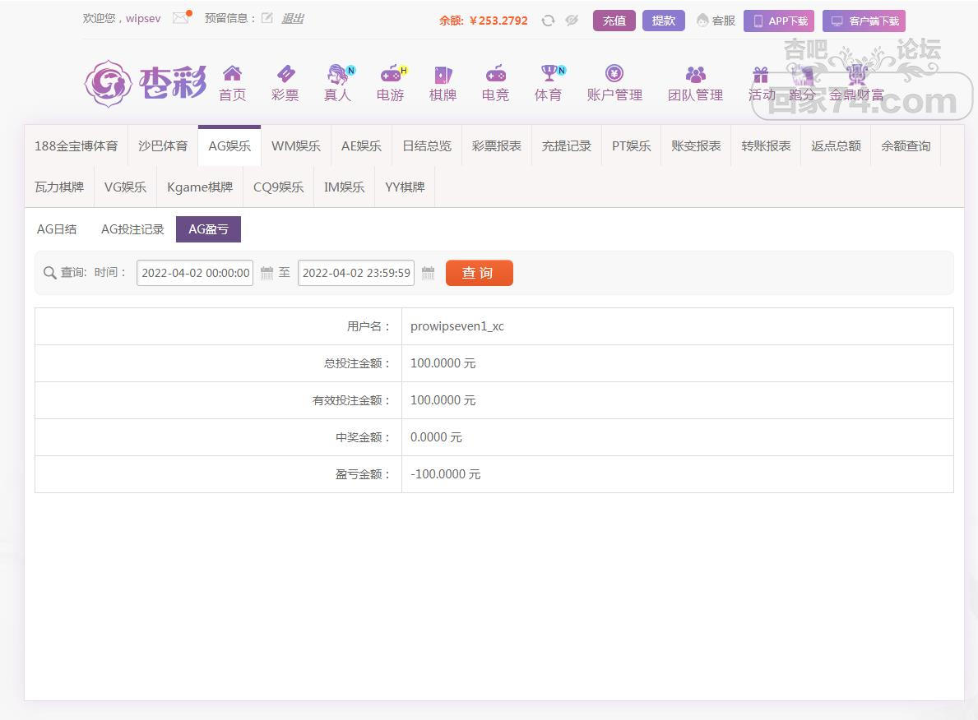Click the 充值 recharge button
The height and width of the screenshot is (720, 978).
[x=614, y=21]
